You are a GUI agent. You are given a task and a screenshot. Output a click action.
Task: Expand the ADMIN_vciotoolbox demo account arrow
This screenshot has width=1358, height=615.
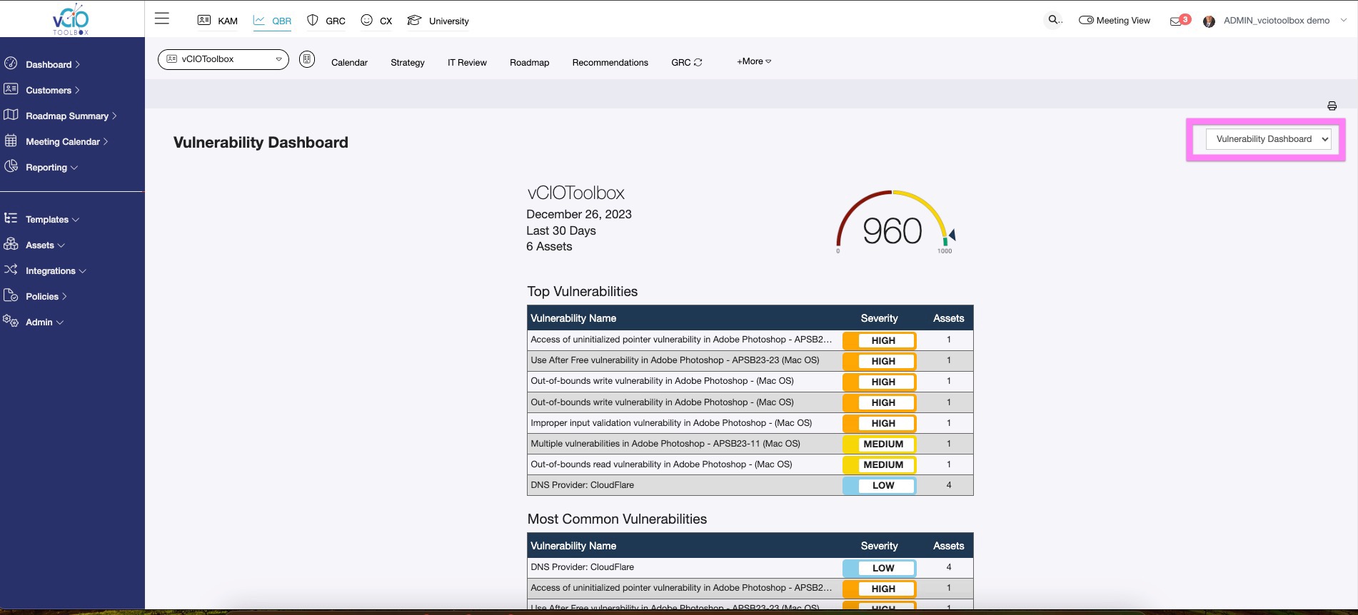1343,20
